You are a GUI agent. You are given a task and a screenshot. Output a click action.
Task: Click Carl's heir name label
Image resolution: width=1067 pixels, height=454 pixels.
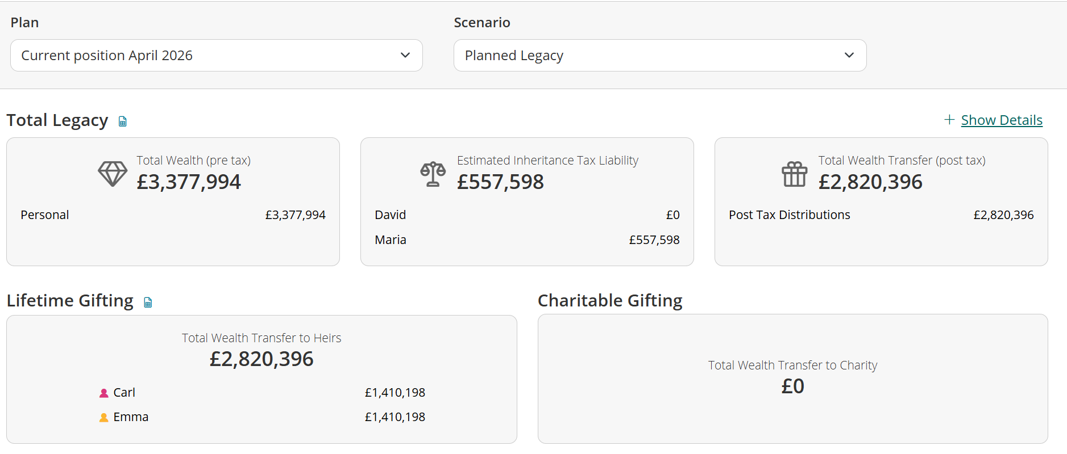tap(124, 393)
